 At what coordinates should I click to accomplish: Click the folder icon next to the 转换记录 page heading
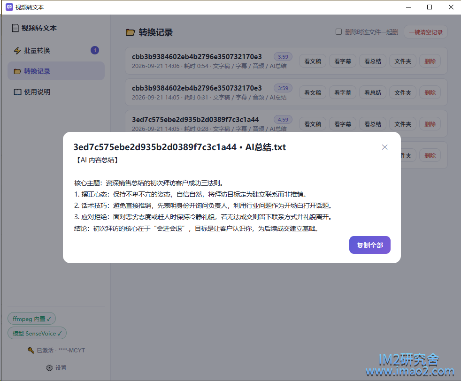pos(130,32)
